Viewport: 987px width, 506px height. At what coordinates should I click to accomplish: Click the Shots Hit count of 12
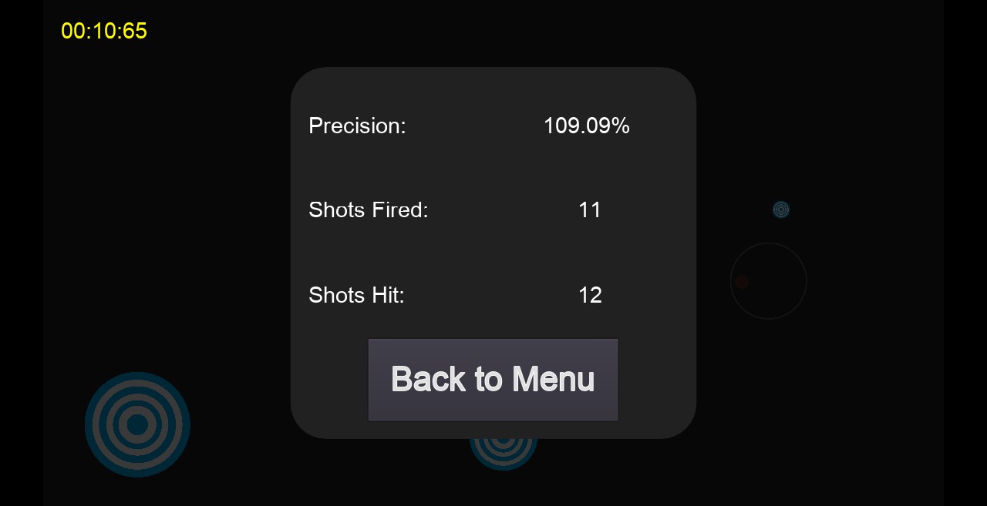[x=590, y=295]
